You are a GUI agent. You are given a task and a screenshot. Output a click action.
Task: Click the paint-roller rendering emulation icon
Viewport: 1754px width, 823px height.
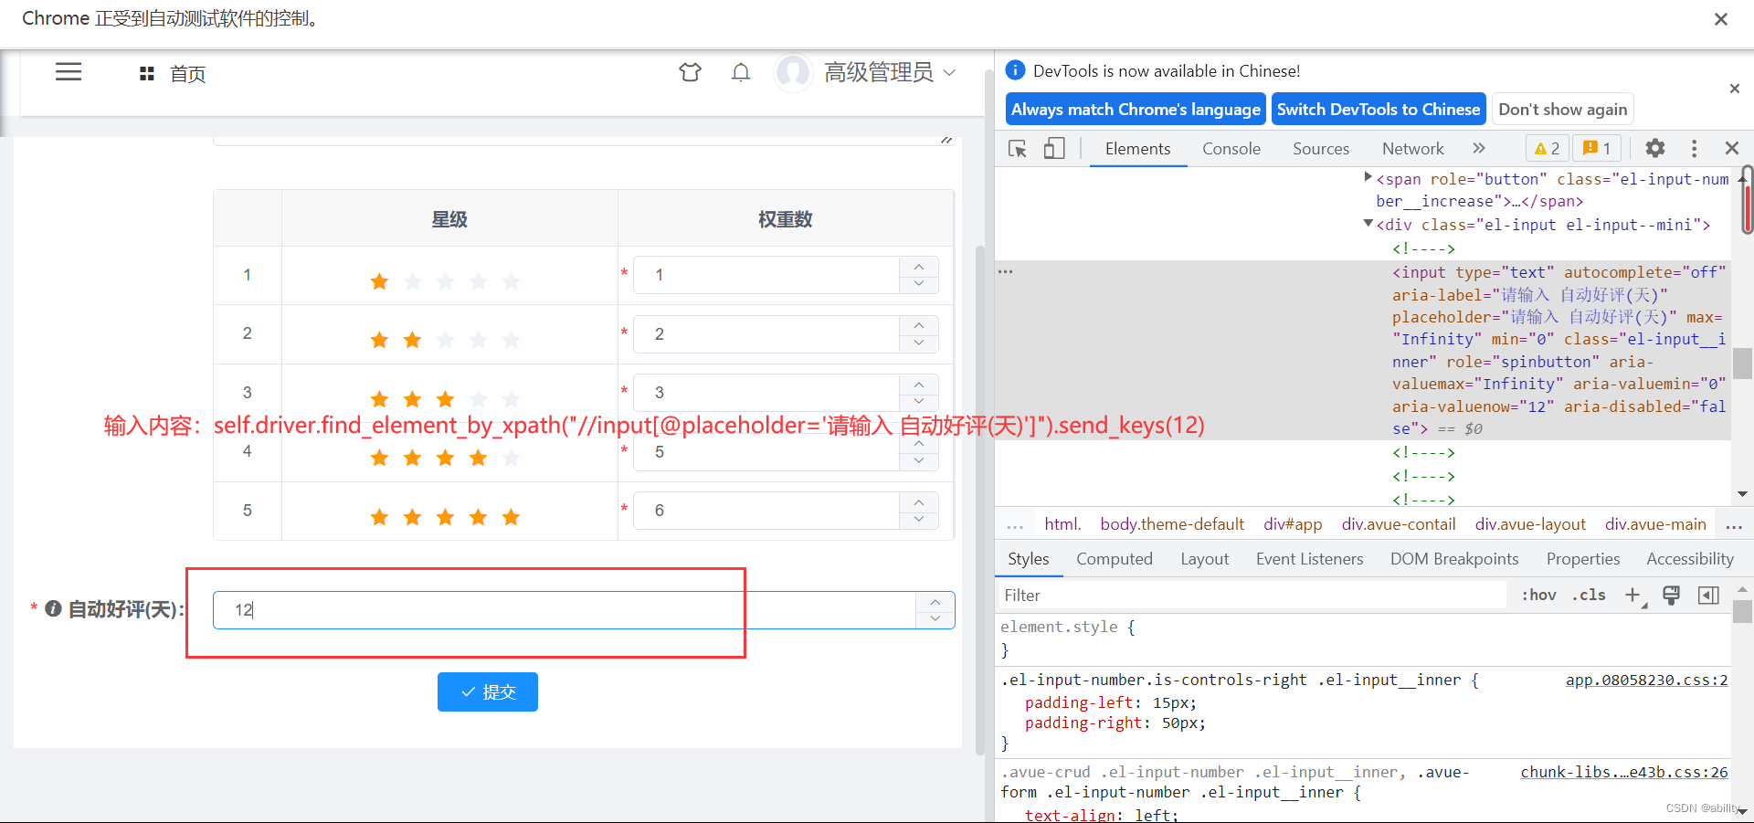[1671, 596]
